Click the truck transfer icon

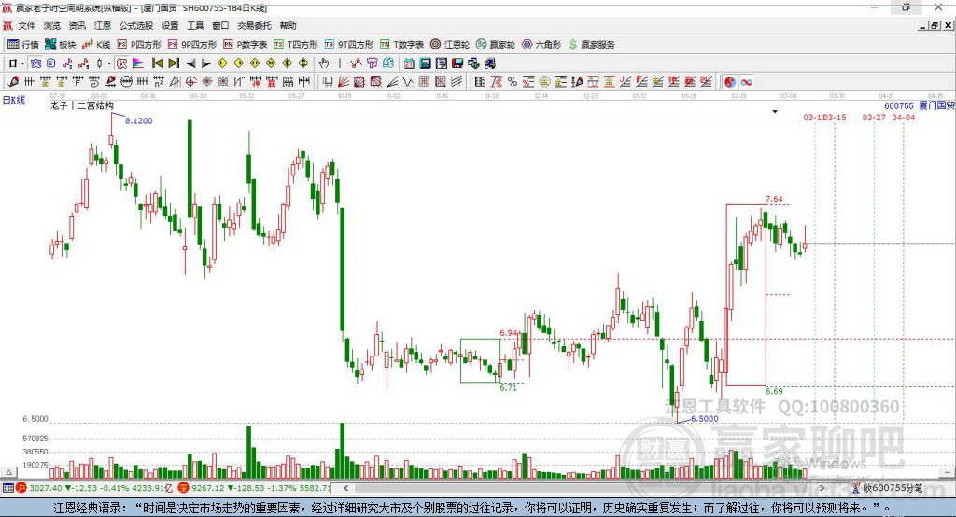(489, 63)
